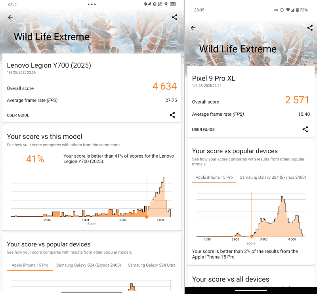Screen dimensions: 317x294
Task: Tap average frame rate value 15.40
Action: (304, 114)
